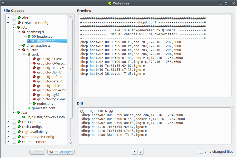
Task: Click the red icon beside nodes.env
Action: [34, 103]
